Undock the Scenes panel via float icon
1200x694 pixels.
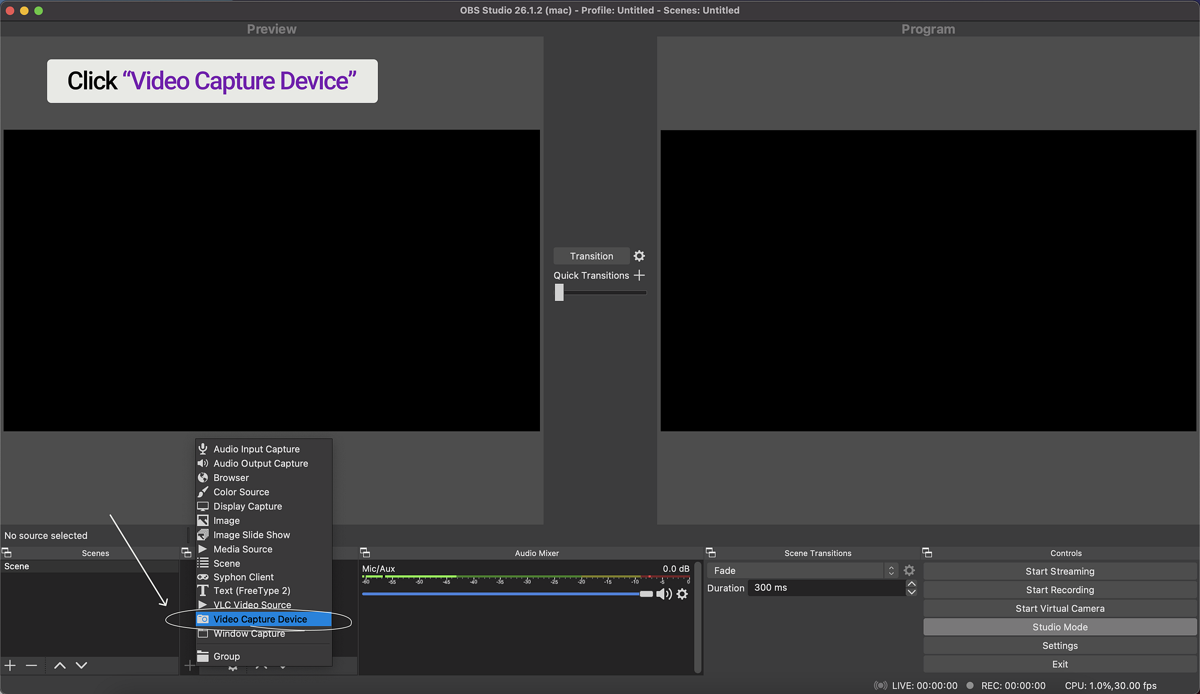[7, 552]
